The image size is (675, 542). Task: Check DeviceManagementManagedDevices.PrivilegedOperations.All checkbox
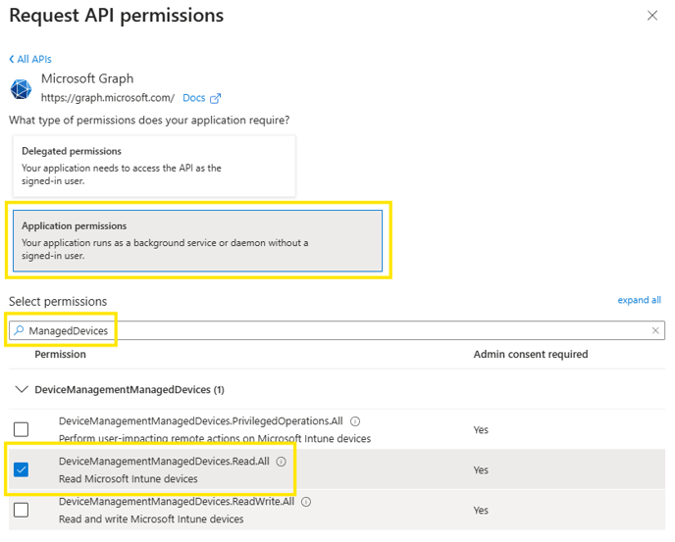22,429
